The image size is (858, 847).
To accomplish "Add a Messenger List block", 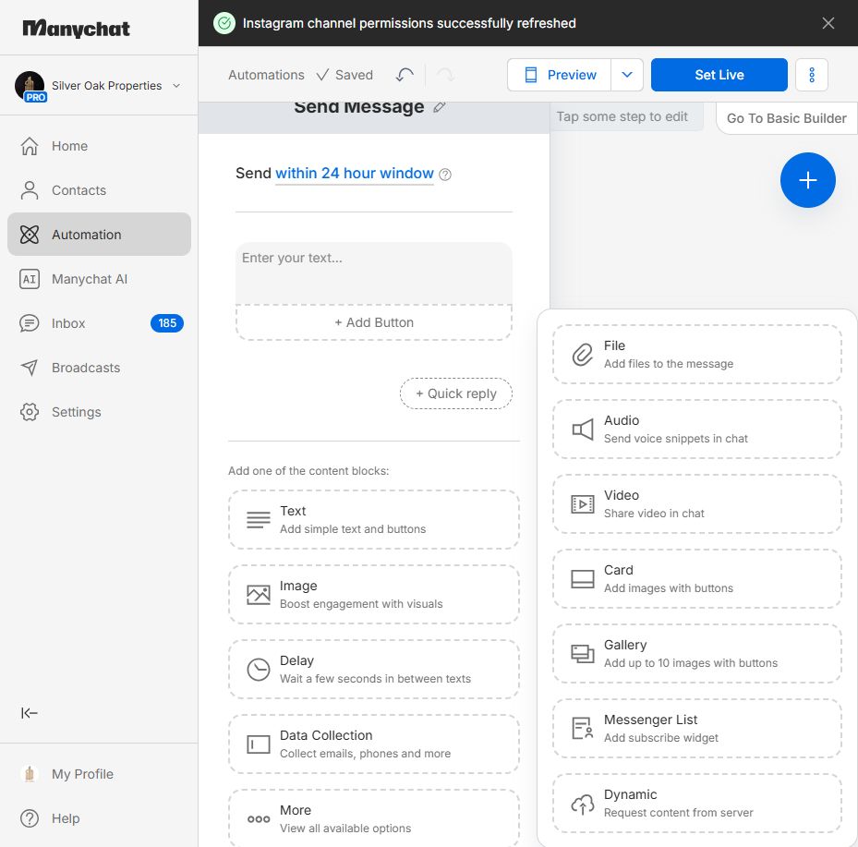I will 697,728.
